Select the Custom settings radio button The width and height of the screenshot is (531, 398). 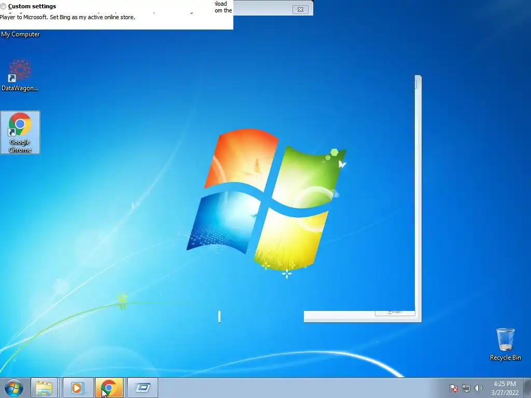coord(4,6)
